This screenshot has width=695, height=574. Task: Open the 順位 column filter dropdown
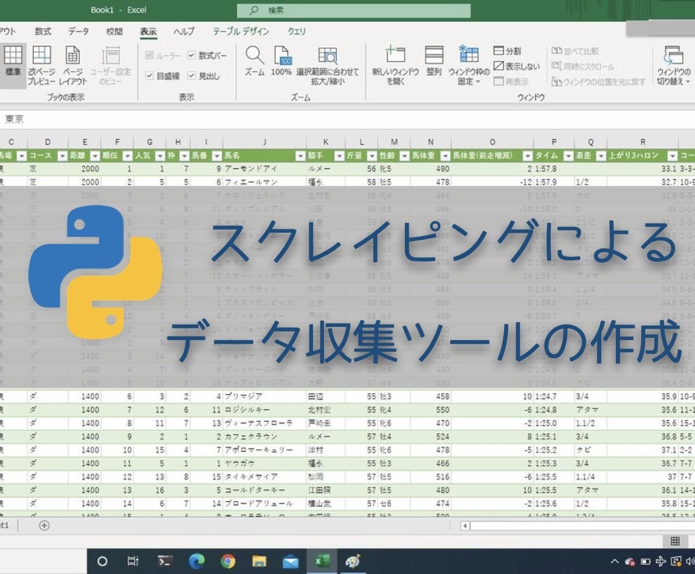pos(128,155)
